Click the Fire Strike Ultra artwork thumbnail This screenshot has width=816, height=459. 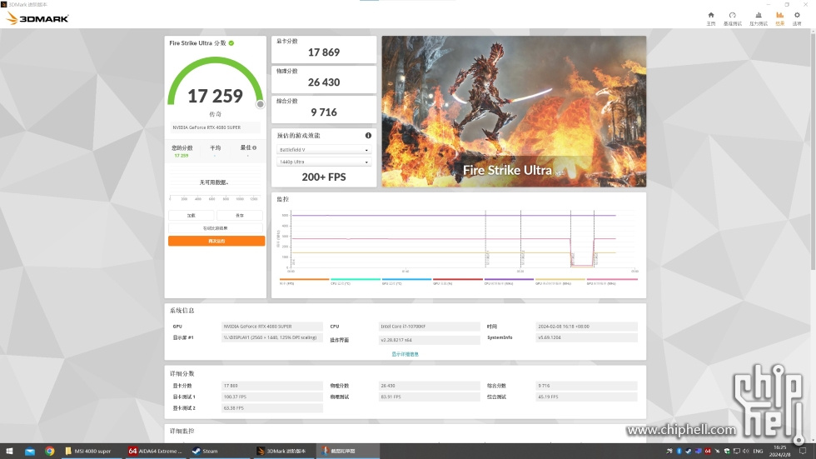pyautogui.click(x=515, y=112)
